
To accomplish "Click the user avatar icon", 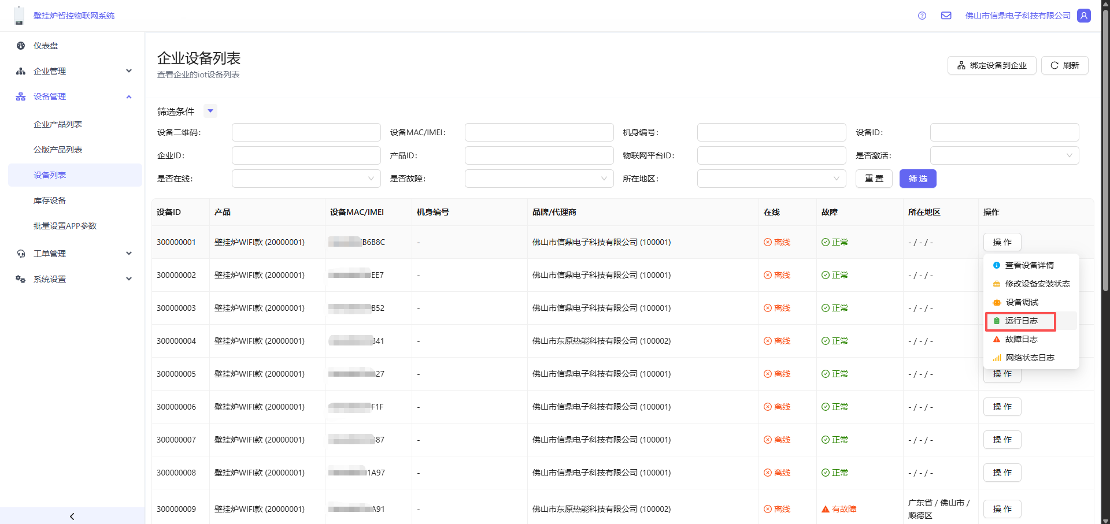I will (1084, 16).
